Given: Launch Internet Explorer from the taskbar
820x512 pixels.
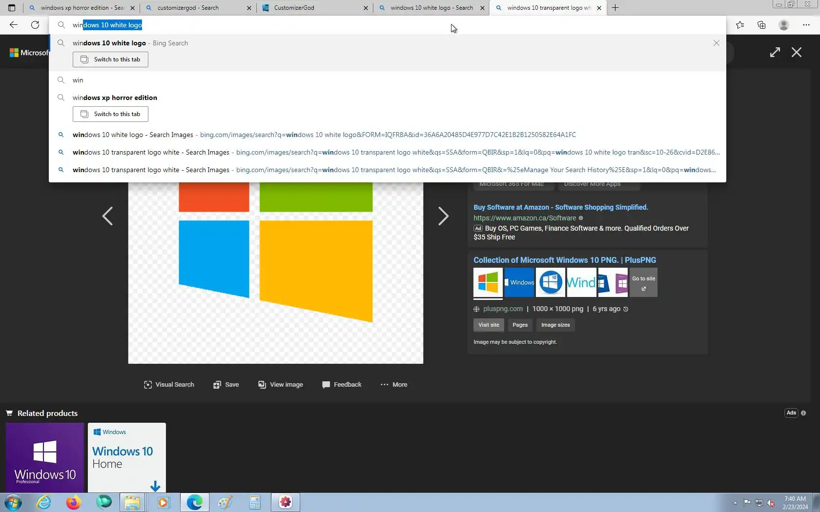Looking at the screenshot, I should coord(44,502).
